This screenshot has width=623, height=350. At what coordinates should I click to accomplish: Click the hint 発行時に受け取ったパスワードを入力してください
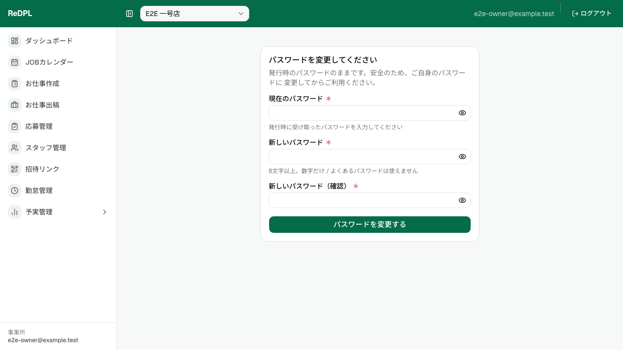coord(336,127)
